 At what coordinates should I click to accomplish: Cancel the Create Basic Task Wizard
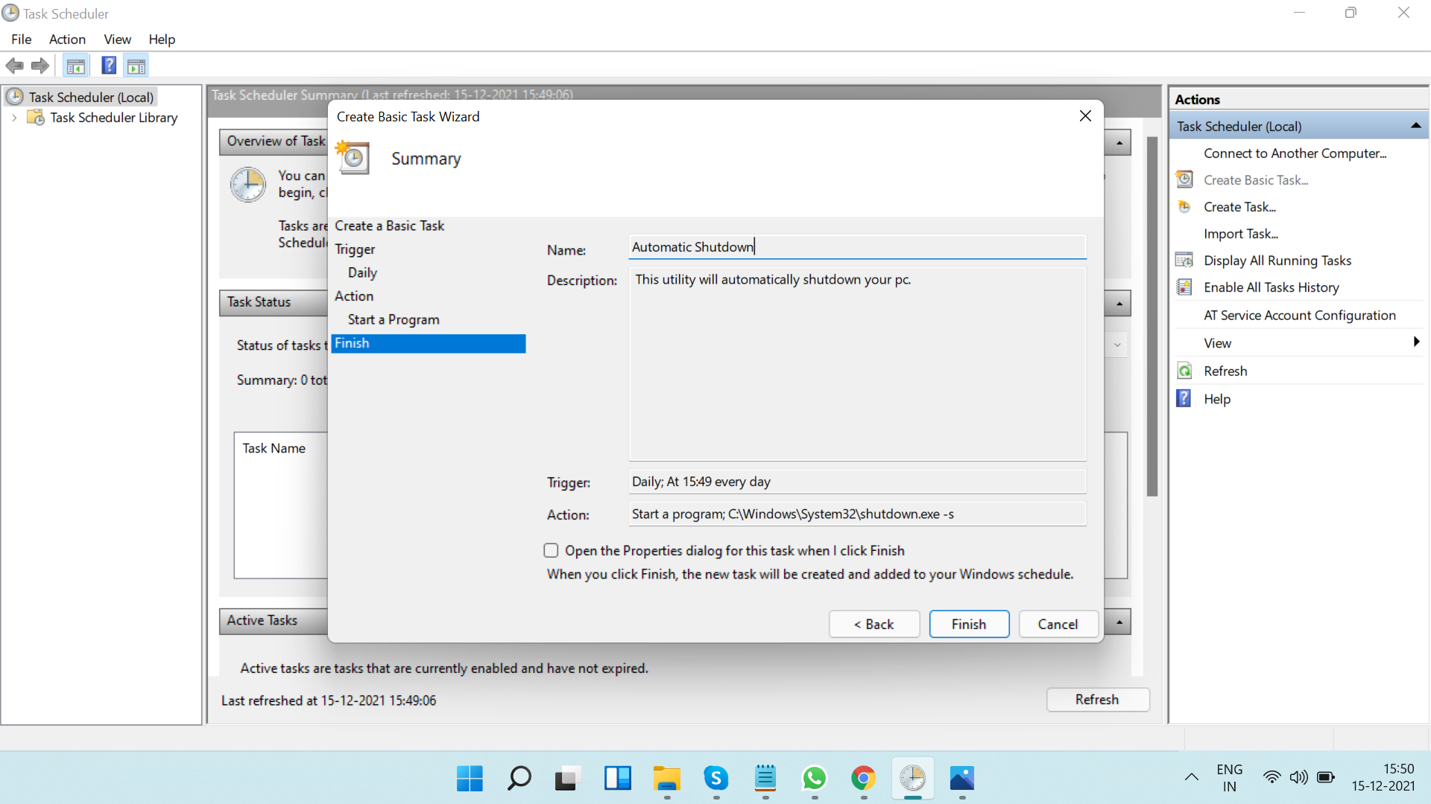(x=1058, y=624)
